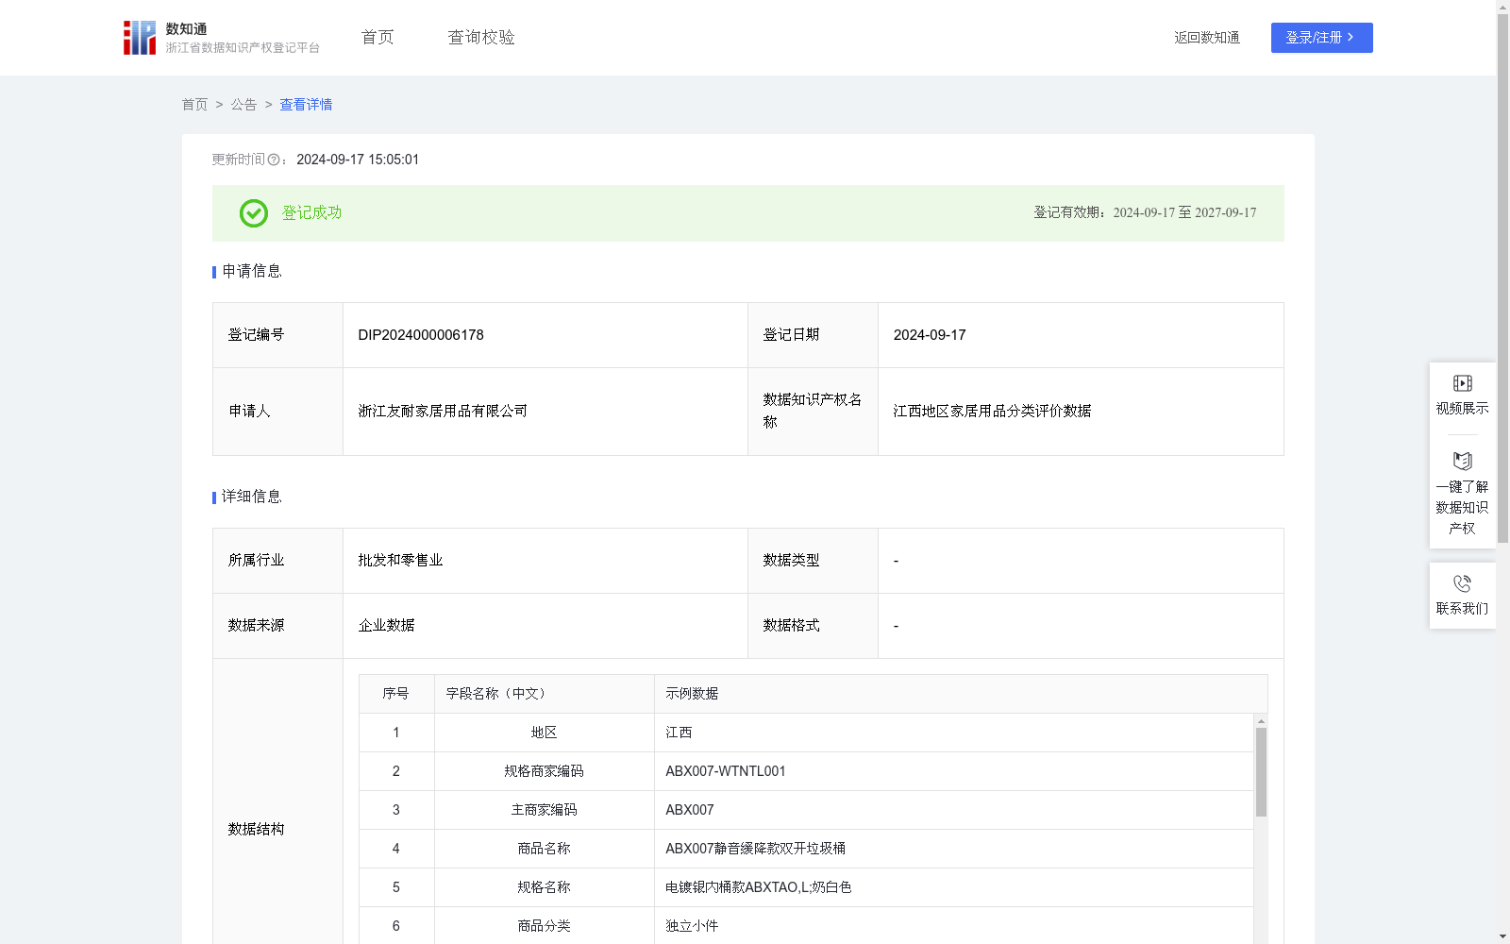Click the 数据结构 row label
Image resolution: width=1510 pixels, height=944 pixels.
(256, 830)
